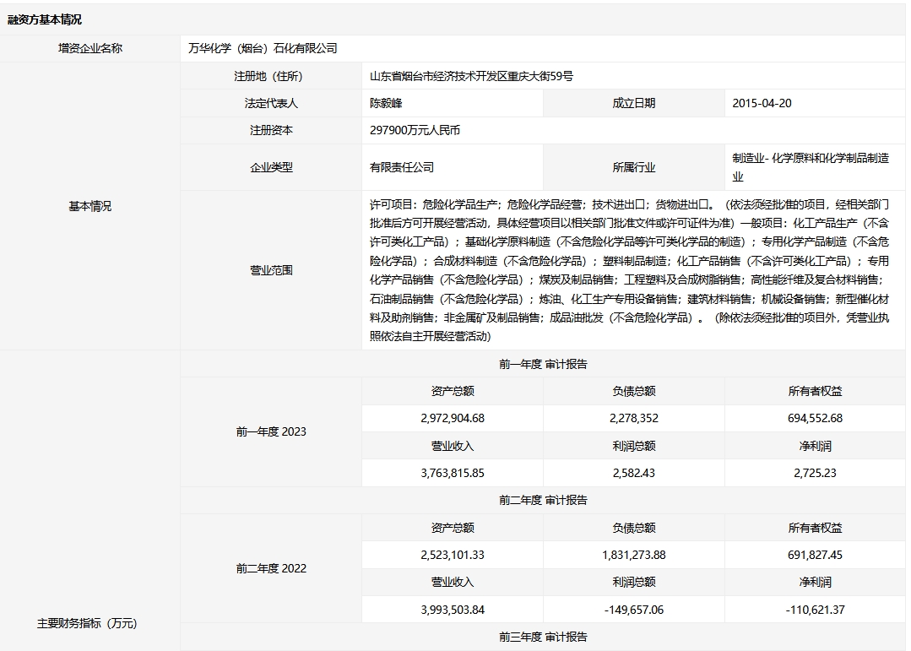Viewport: 911px width, 651px height.
Task: Click 所有者权益 header under 2022
Action: (815, 528)
